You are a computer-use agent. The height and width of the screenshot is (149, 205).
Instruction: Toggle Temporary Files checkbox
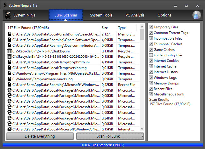click(x=151, y=27)
